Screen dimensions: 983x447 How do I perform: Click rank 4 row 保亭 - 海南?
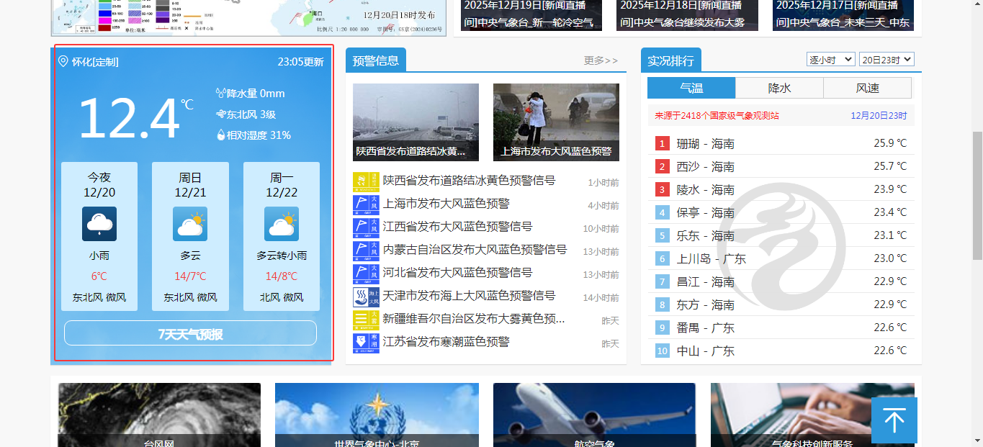781,212
